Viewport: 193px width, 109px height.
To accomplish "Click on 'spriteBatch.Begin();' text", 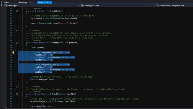I will pos(41,106).
